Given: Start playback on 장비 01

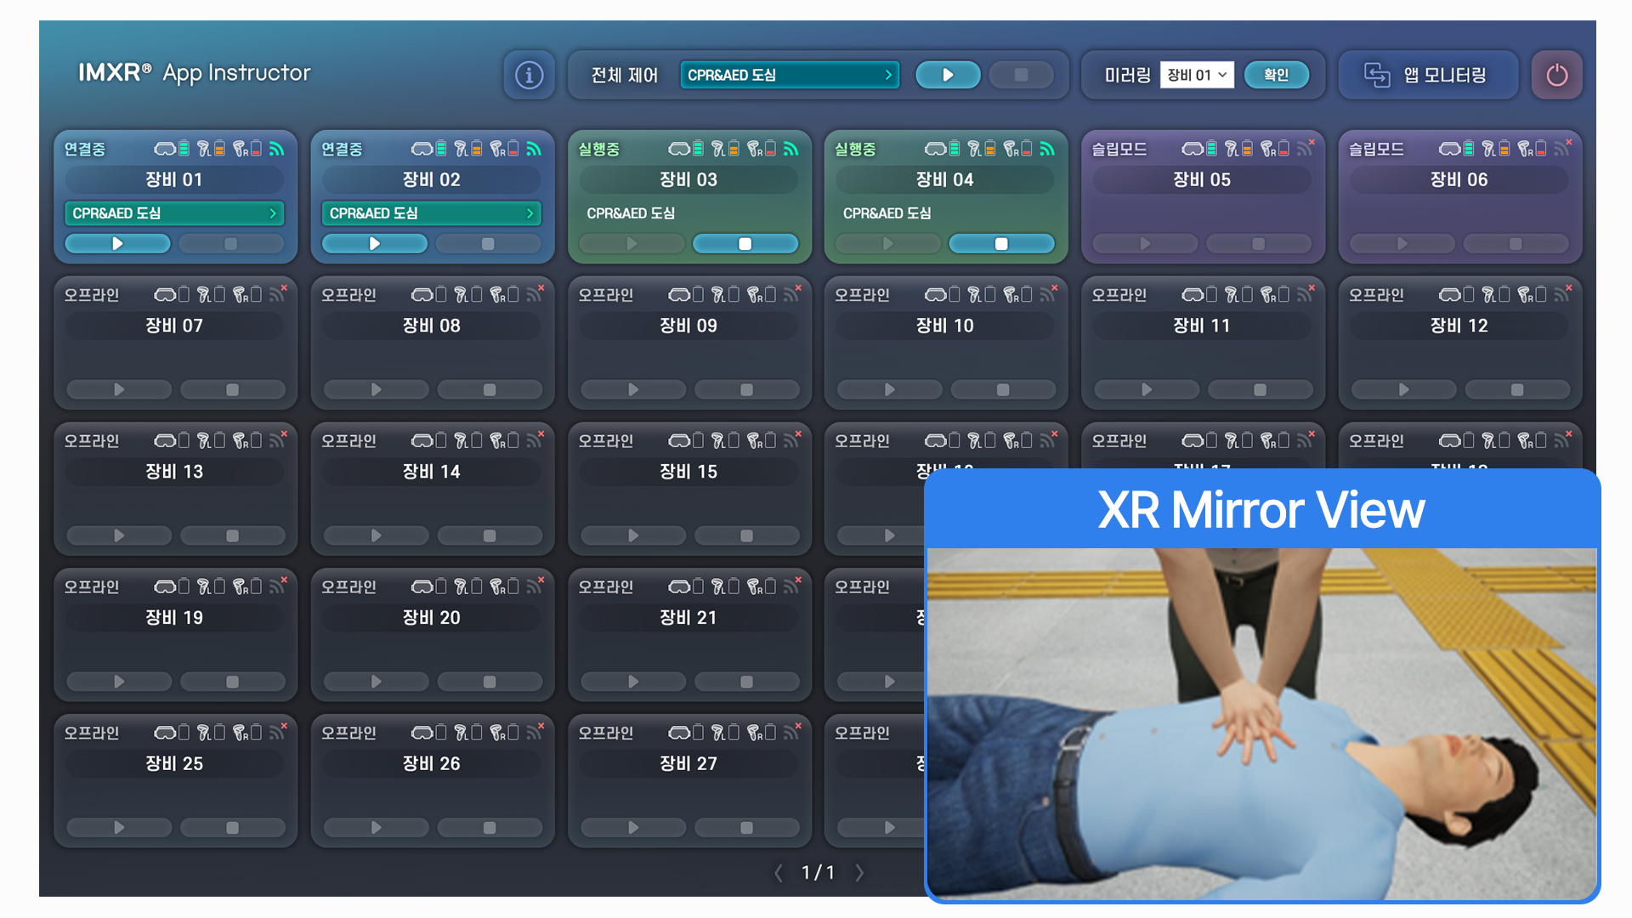Looking at the screenshot, I should point(117,244).
